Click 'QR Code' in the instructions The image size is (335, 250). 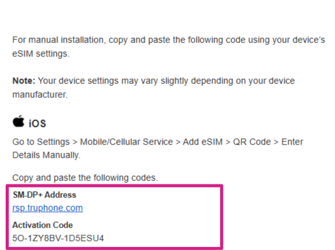[252, 142]
